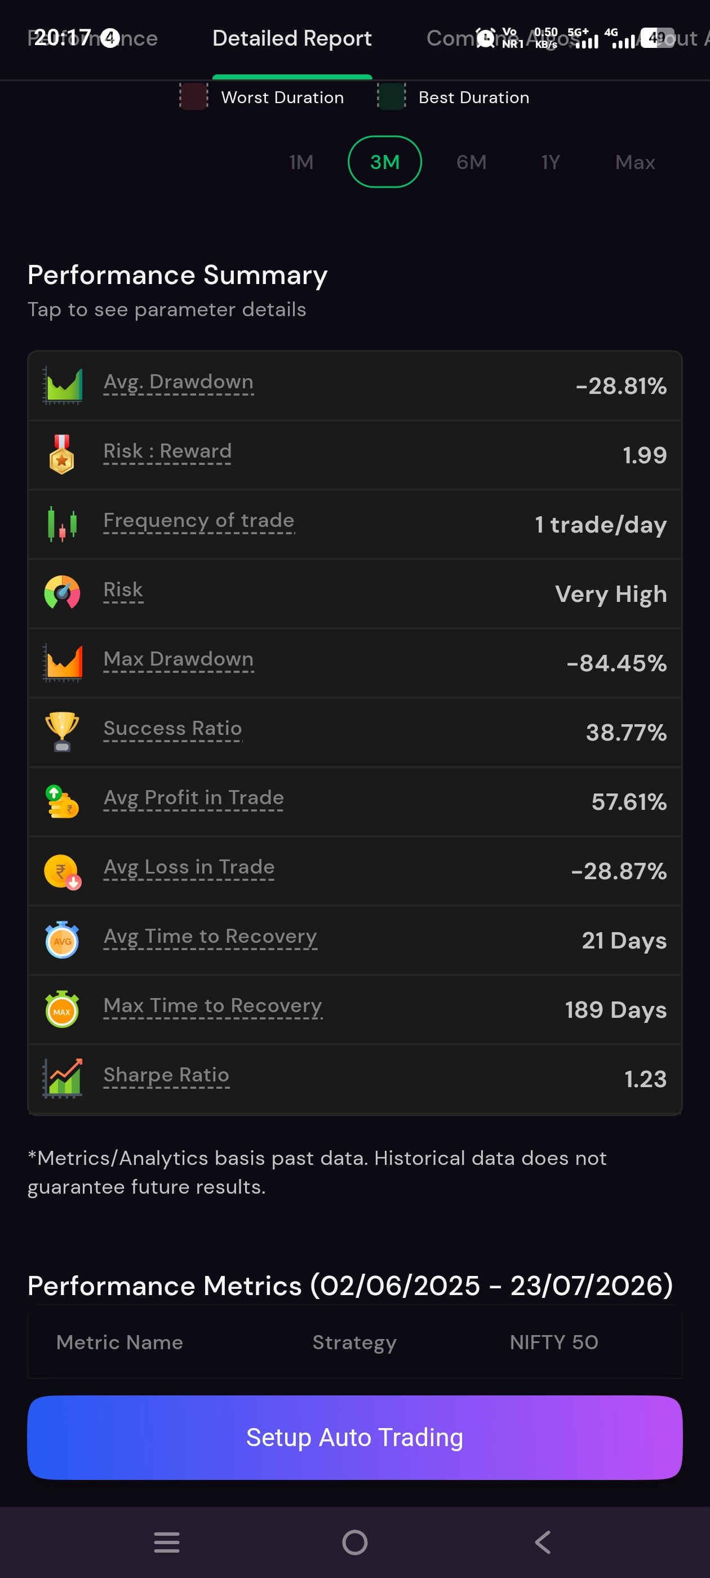The width and height of the screenshot is (710, 1578).
Task: Tap the Sharpe Ratio growth chart icon
Action: [x=62, y=1078]
